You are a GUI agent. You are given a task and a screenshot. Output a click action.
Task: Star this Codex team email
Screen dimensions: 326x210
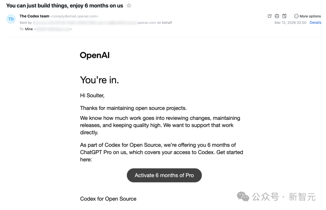coord(129,6)
